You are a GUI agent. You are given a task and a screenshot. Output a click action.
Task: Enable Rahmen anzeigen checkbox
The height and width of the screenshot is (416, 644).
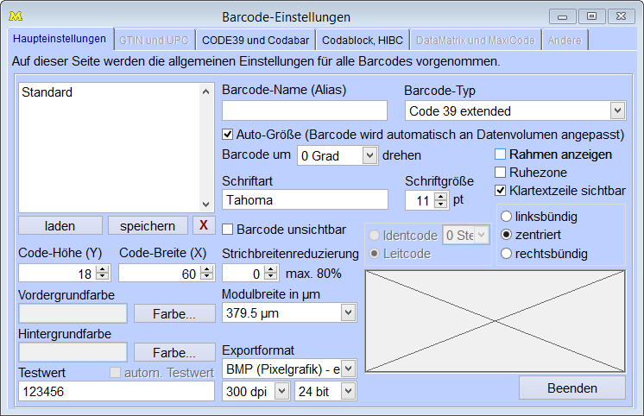point(500,154)
